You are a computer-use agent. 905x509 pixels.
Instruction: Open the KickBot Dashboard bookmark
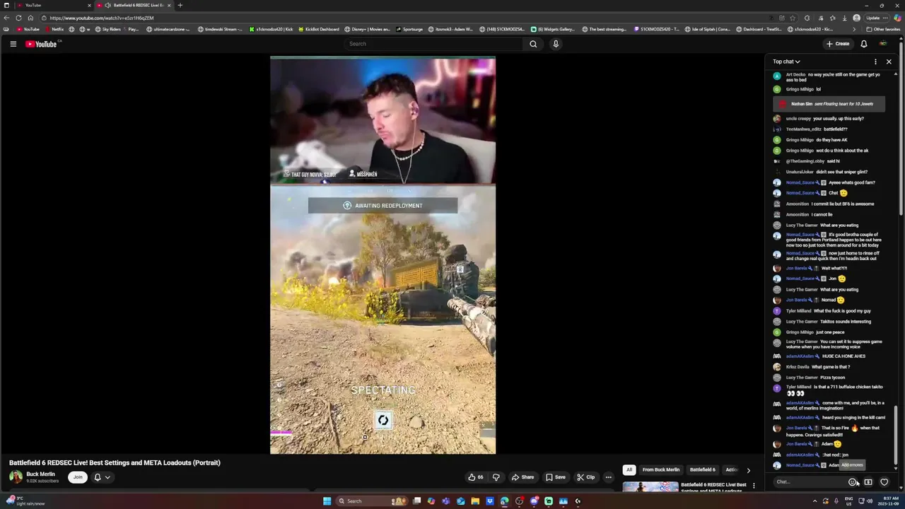pyautogui.click(x=319, y=29)
